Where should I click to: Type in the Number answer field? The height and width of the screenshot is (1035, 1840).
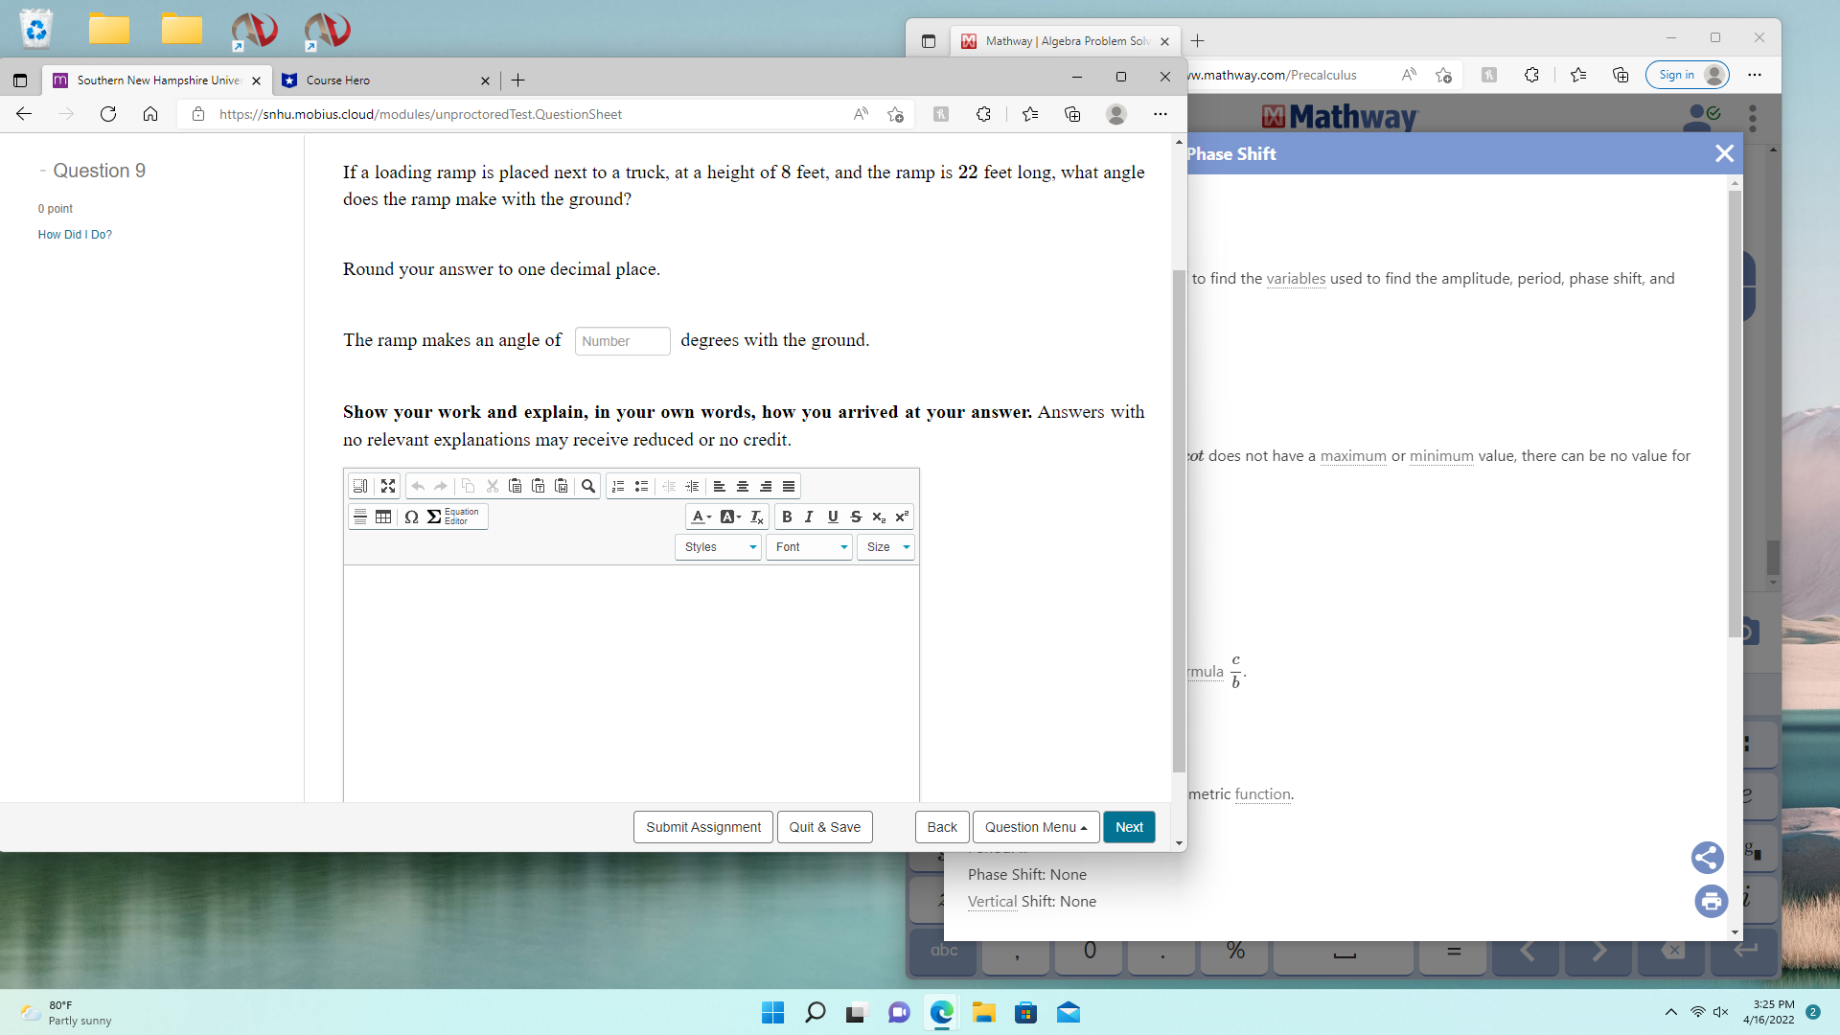coord(621,340)
